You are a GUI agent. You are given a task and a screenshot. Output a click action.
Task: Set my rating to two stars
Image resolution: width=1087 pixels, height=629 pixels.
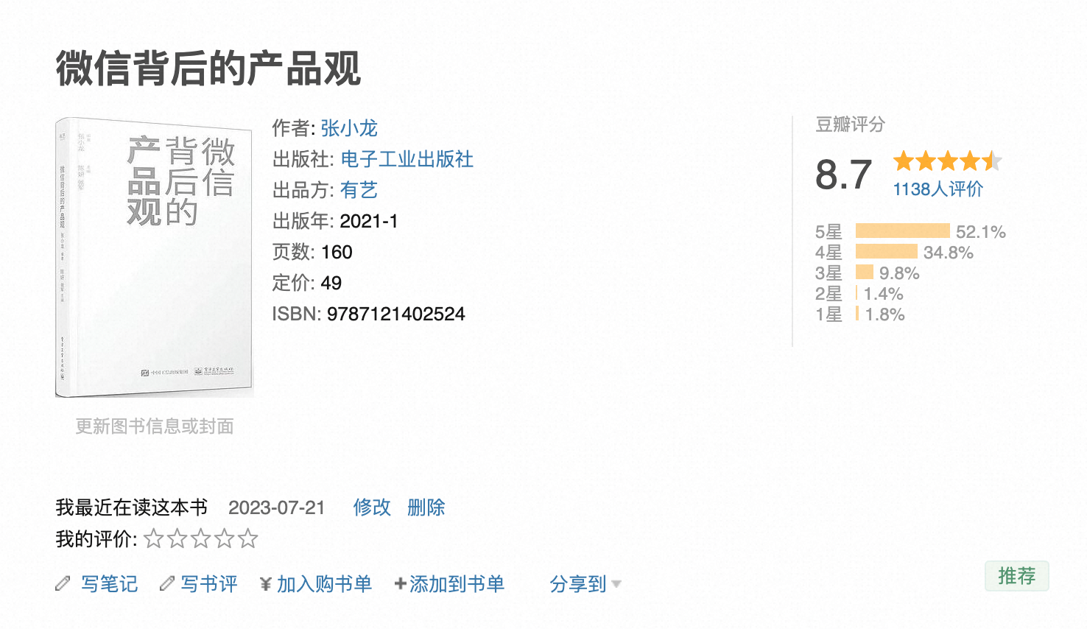click(177, 539)
